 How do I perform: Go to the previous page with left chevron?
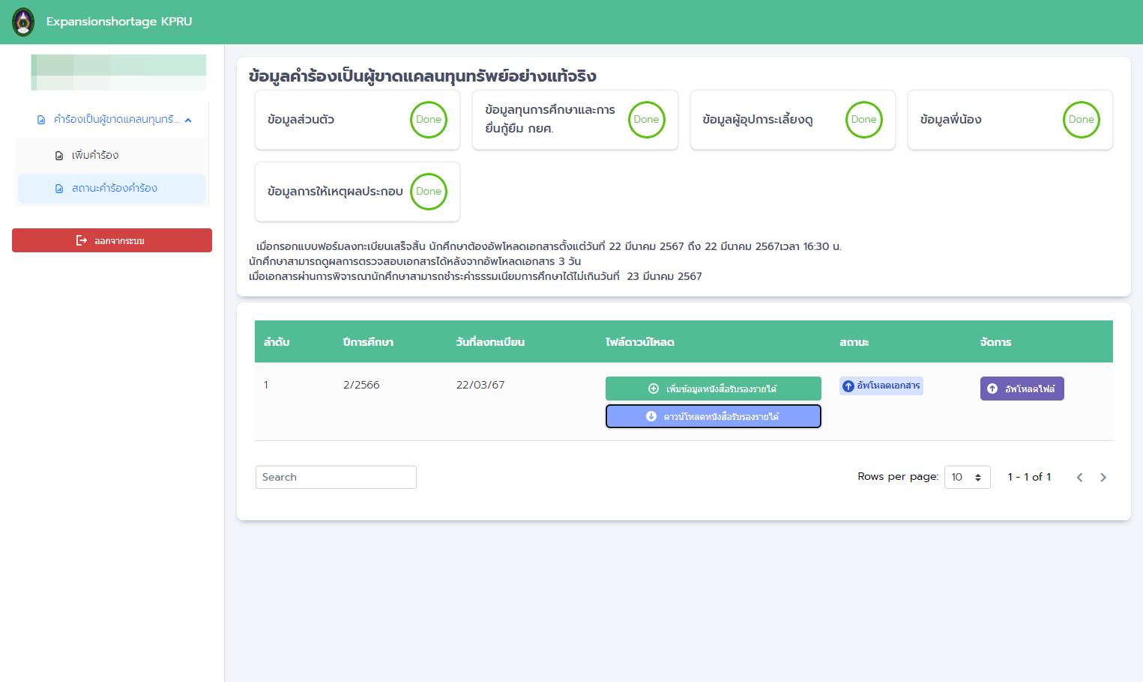click(1079, 478)
